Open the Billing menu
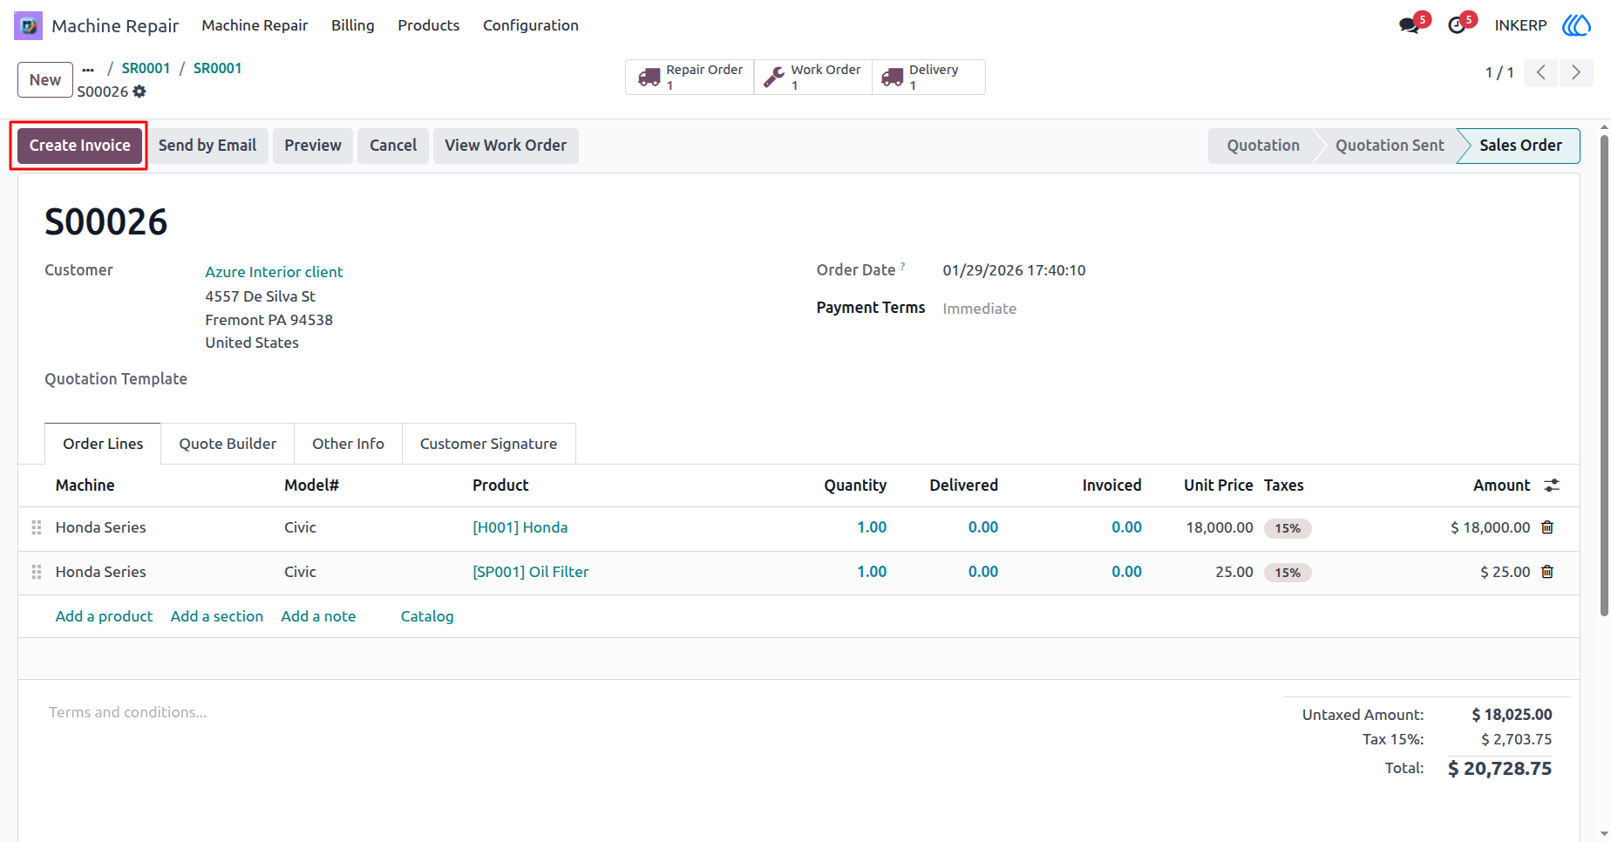The width and height of the screenshot is (1611, 842). pyautogui.click(x=353, y=25)
